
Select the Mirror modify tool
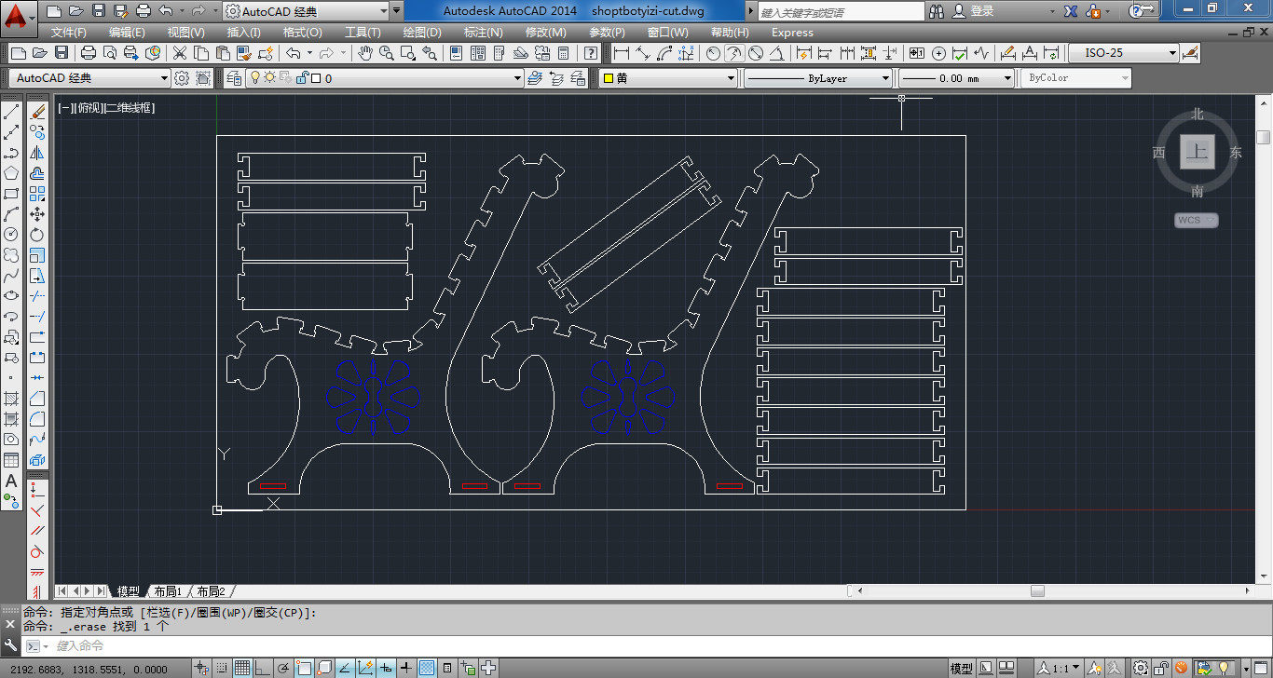[37, 153]
